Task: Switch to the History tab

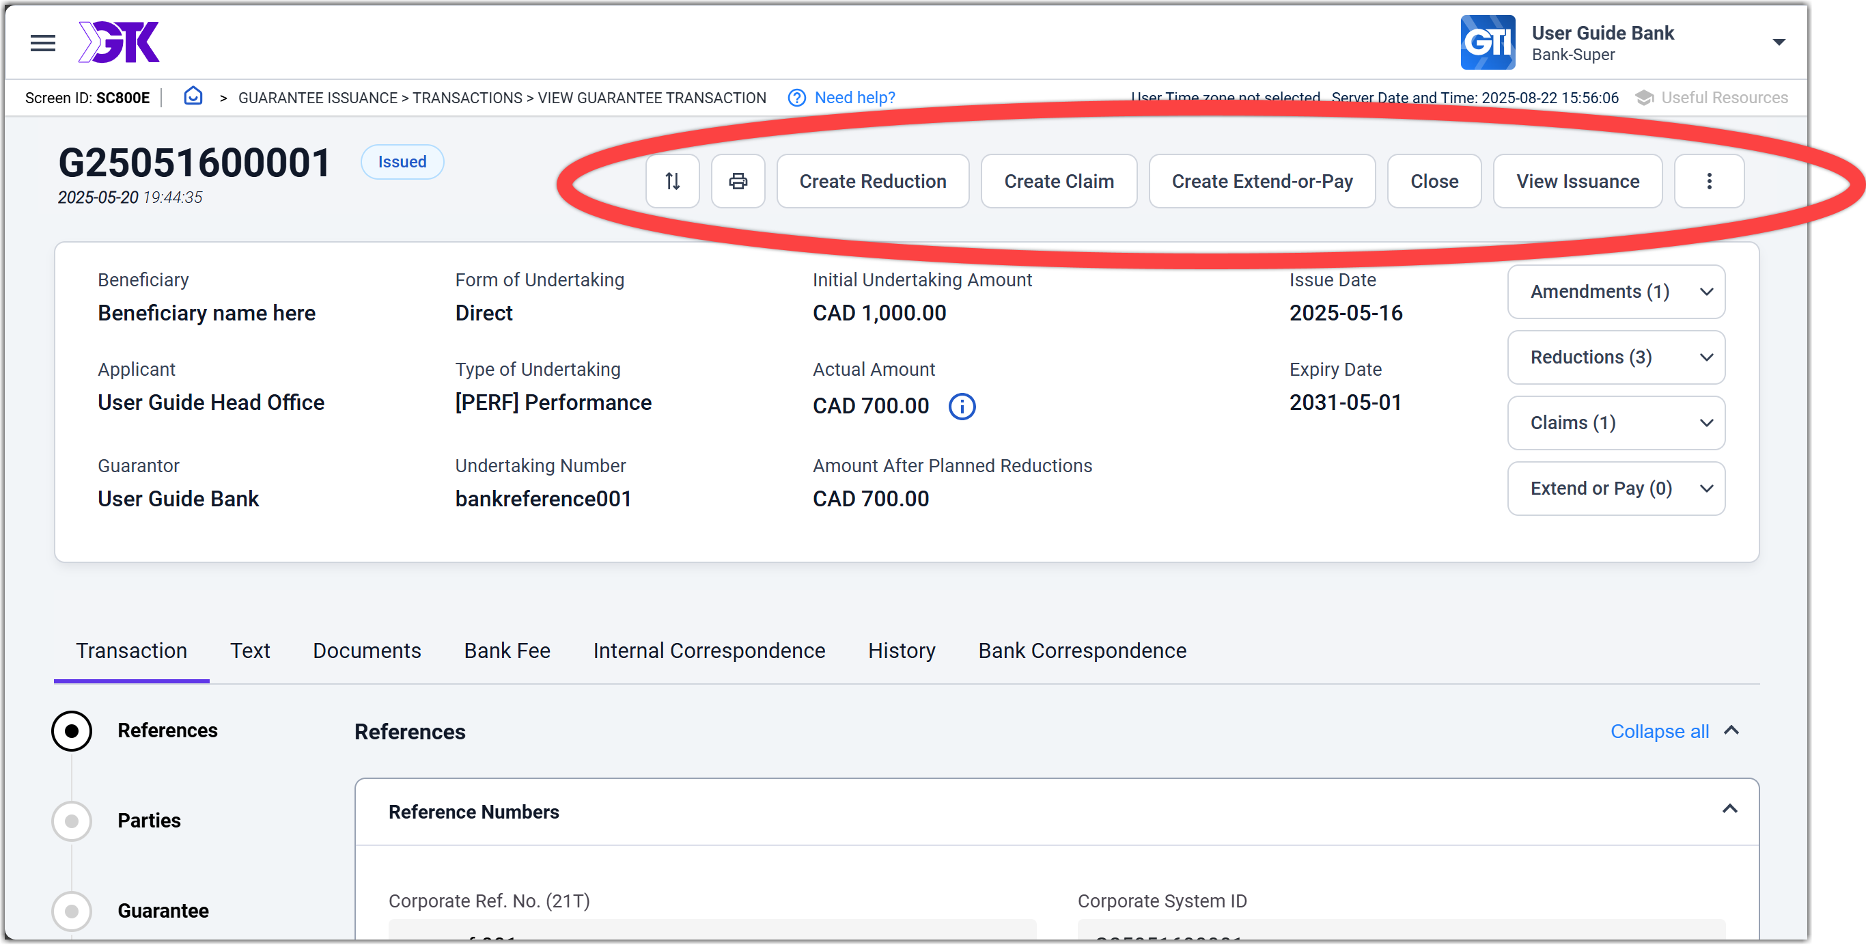Action: click(x=902, y=650)
